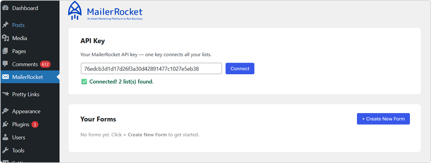Click the Appearance paintbrush icon
The width and height of the screenshot is (431, 163).
[x=5, y=111]
